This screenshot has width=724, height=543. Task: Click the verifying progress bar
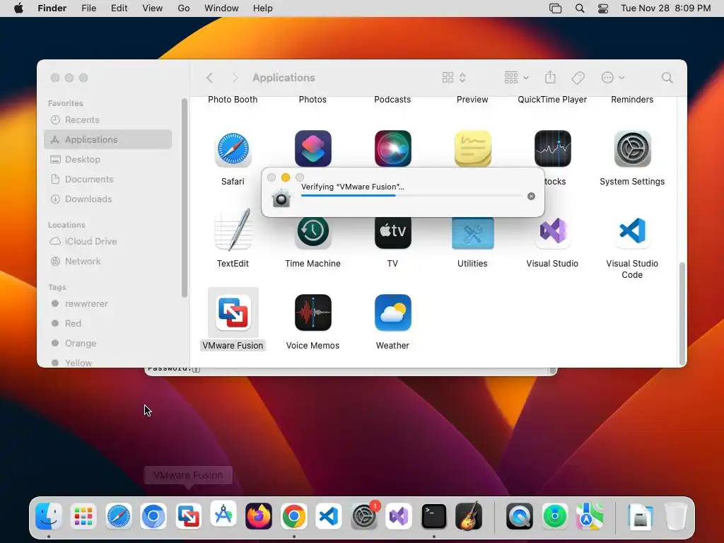411,195
